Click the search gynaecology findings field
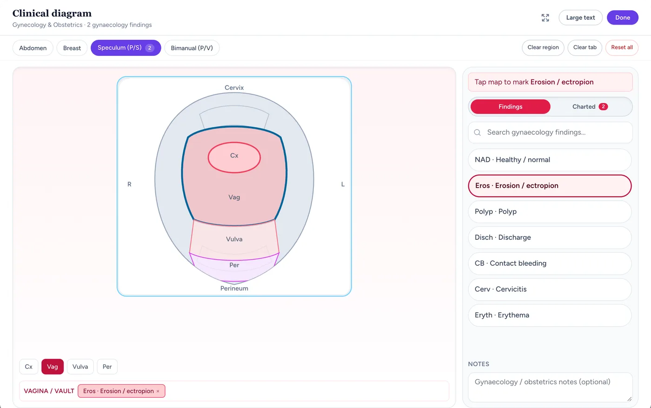This screenshot has width=651, height=408. pyautogui.click(x=550, y=132)
